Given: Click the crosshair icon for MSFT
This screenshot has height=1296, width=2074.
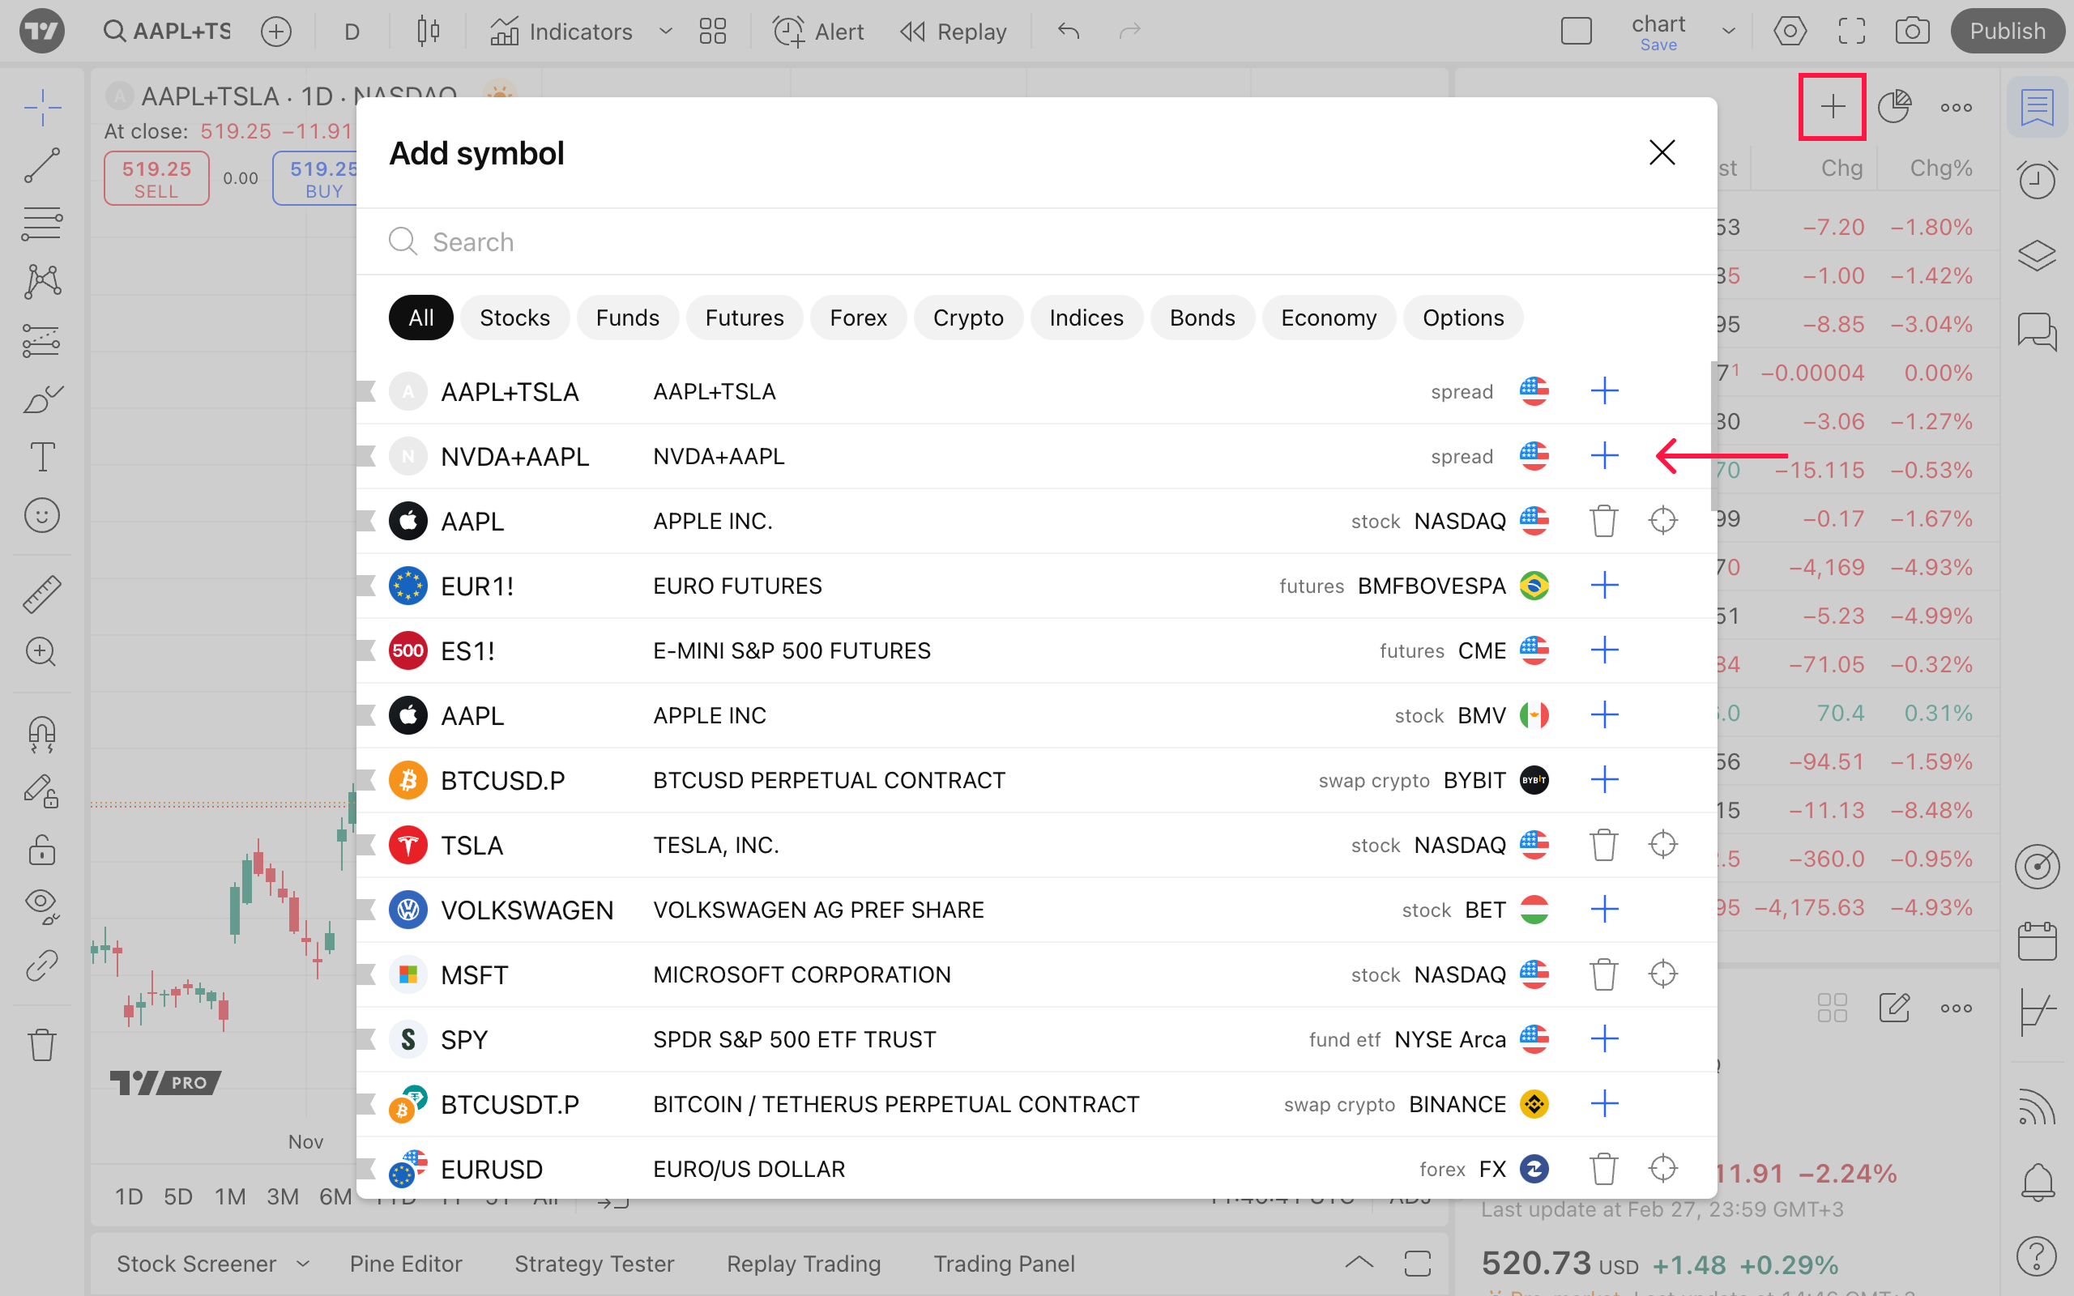Looking at the screenshot, I should click(1662, 974).
